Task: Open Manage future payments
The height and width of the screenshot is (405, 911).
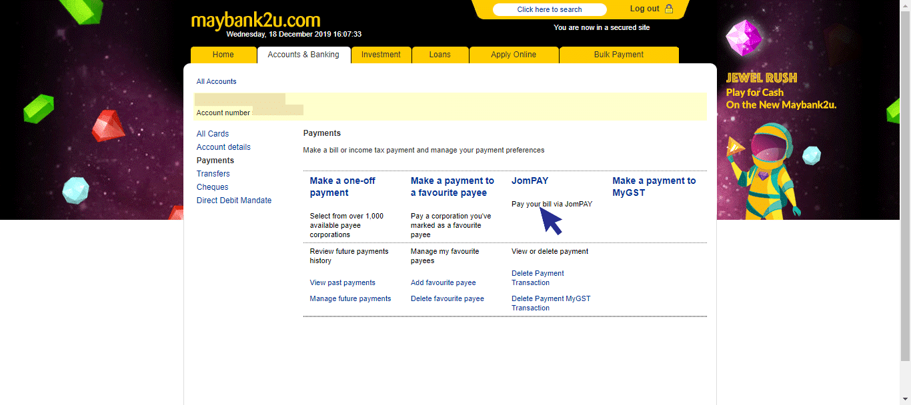Action: 350,298
